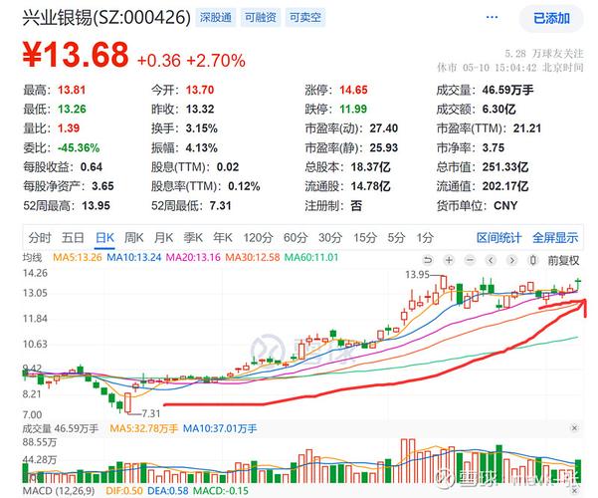Image resolution: width=598 pixels, height=498 pixels.
Task: Click the 已添加 watchlist button
Action: pos(551,18)
